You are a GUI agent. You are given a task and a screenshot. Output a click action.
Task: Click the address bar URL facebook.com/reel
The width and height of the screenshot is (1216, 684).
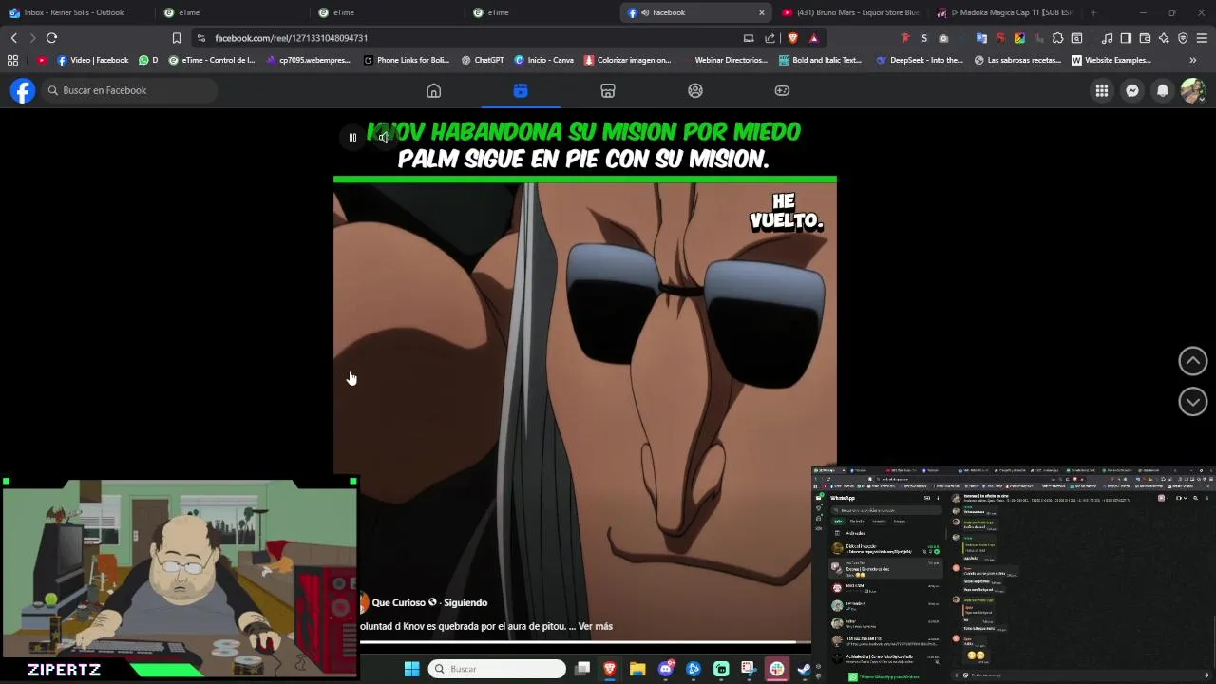coord(291,38)
